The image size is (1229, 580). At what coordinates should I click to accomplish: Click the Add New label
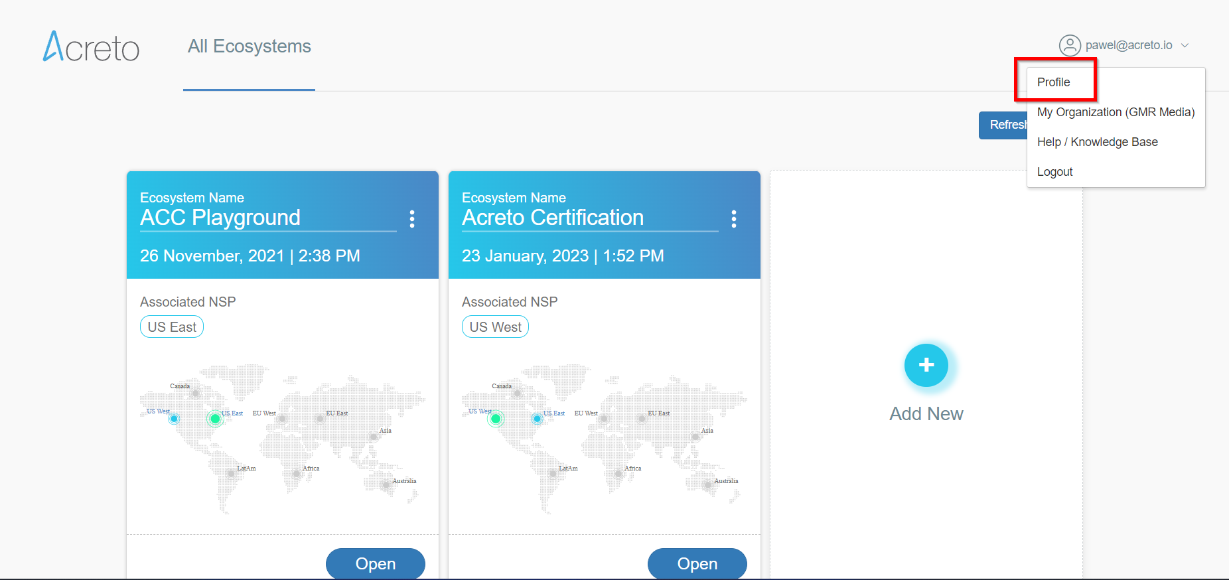coord(926,413)
